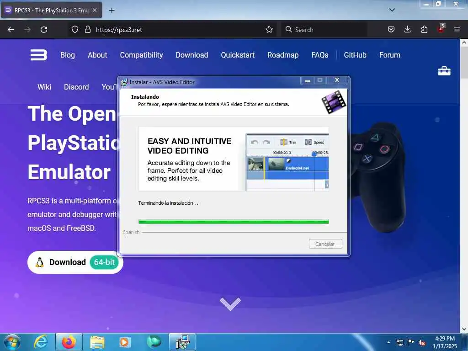
Task: Open the media player taskbar icon
Action: point(125,343)
